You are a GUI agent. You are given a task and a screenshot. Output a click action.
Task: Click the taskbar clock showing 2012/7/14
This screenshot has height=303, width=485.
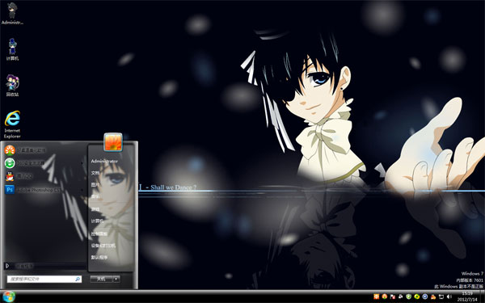tap(467, 297)
